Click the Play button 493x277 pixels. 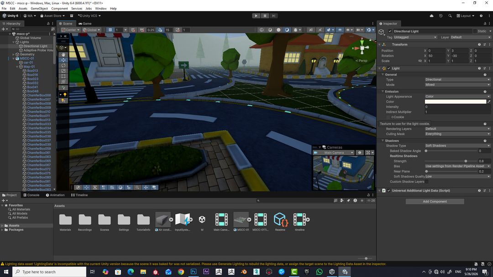point(256,15)
